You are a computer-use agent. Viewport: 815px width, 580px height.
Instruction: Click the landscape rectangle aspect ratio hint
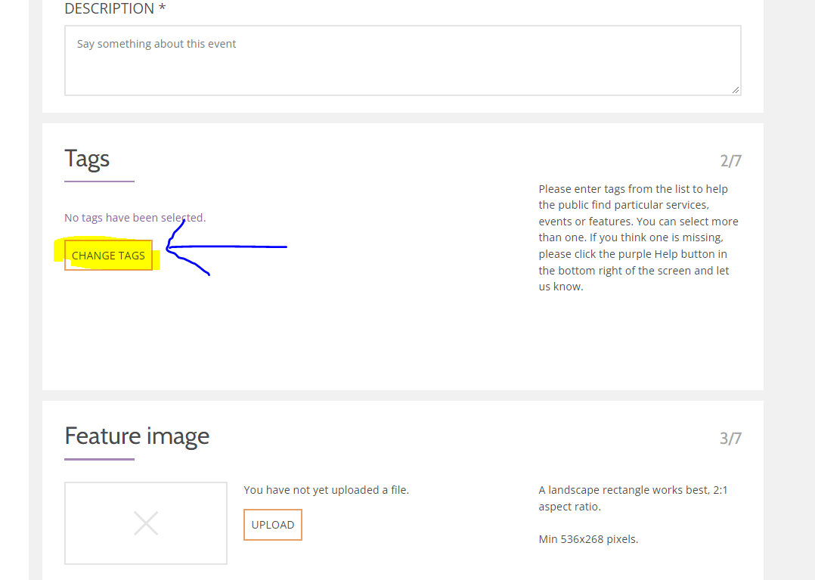633,498
